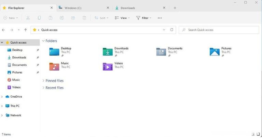This screenshot has width=262, height=138.
Task: Unpin Documents using sidebar pin icon
Action: (38, 65)
